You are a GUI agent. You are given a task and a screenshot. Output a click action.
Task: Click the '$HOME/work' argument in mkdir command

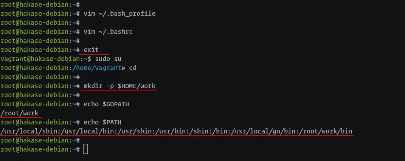[137, 86]
